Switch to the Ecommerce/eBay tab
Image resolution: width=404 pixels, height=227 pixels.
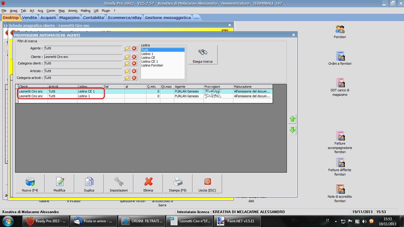tap(125, 17)
